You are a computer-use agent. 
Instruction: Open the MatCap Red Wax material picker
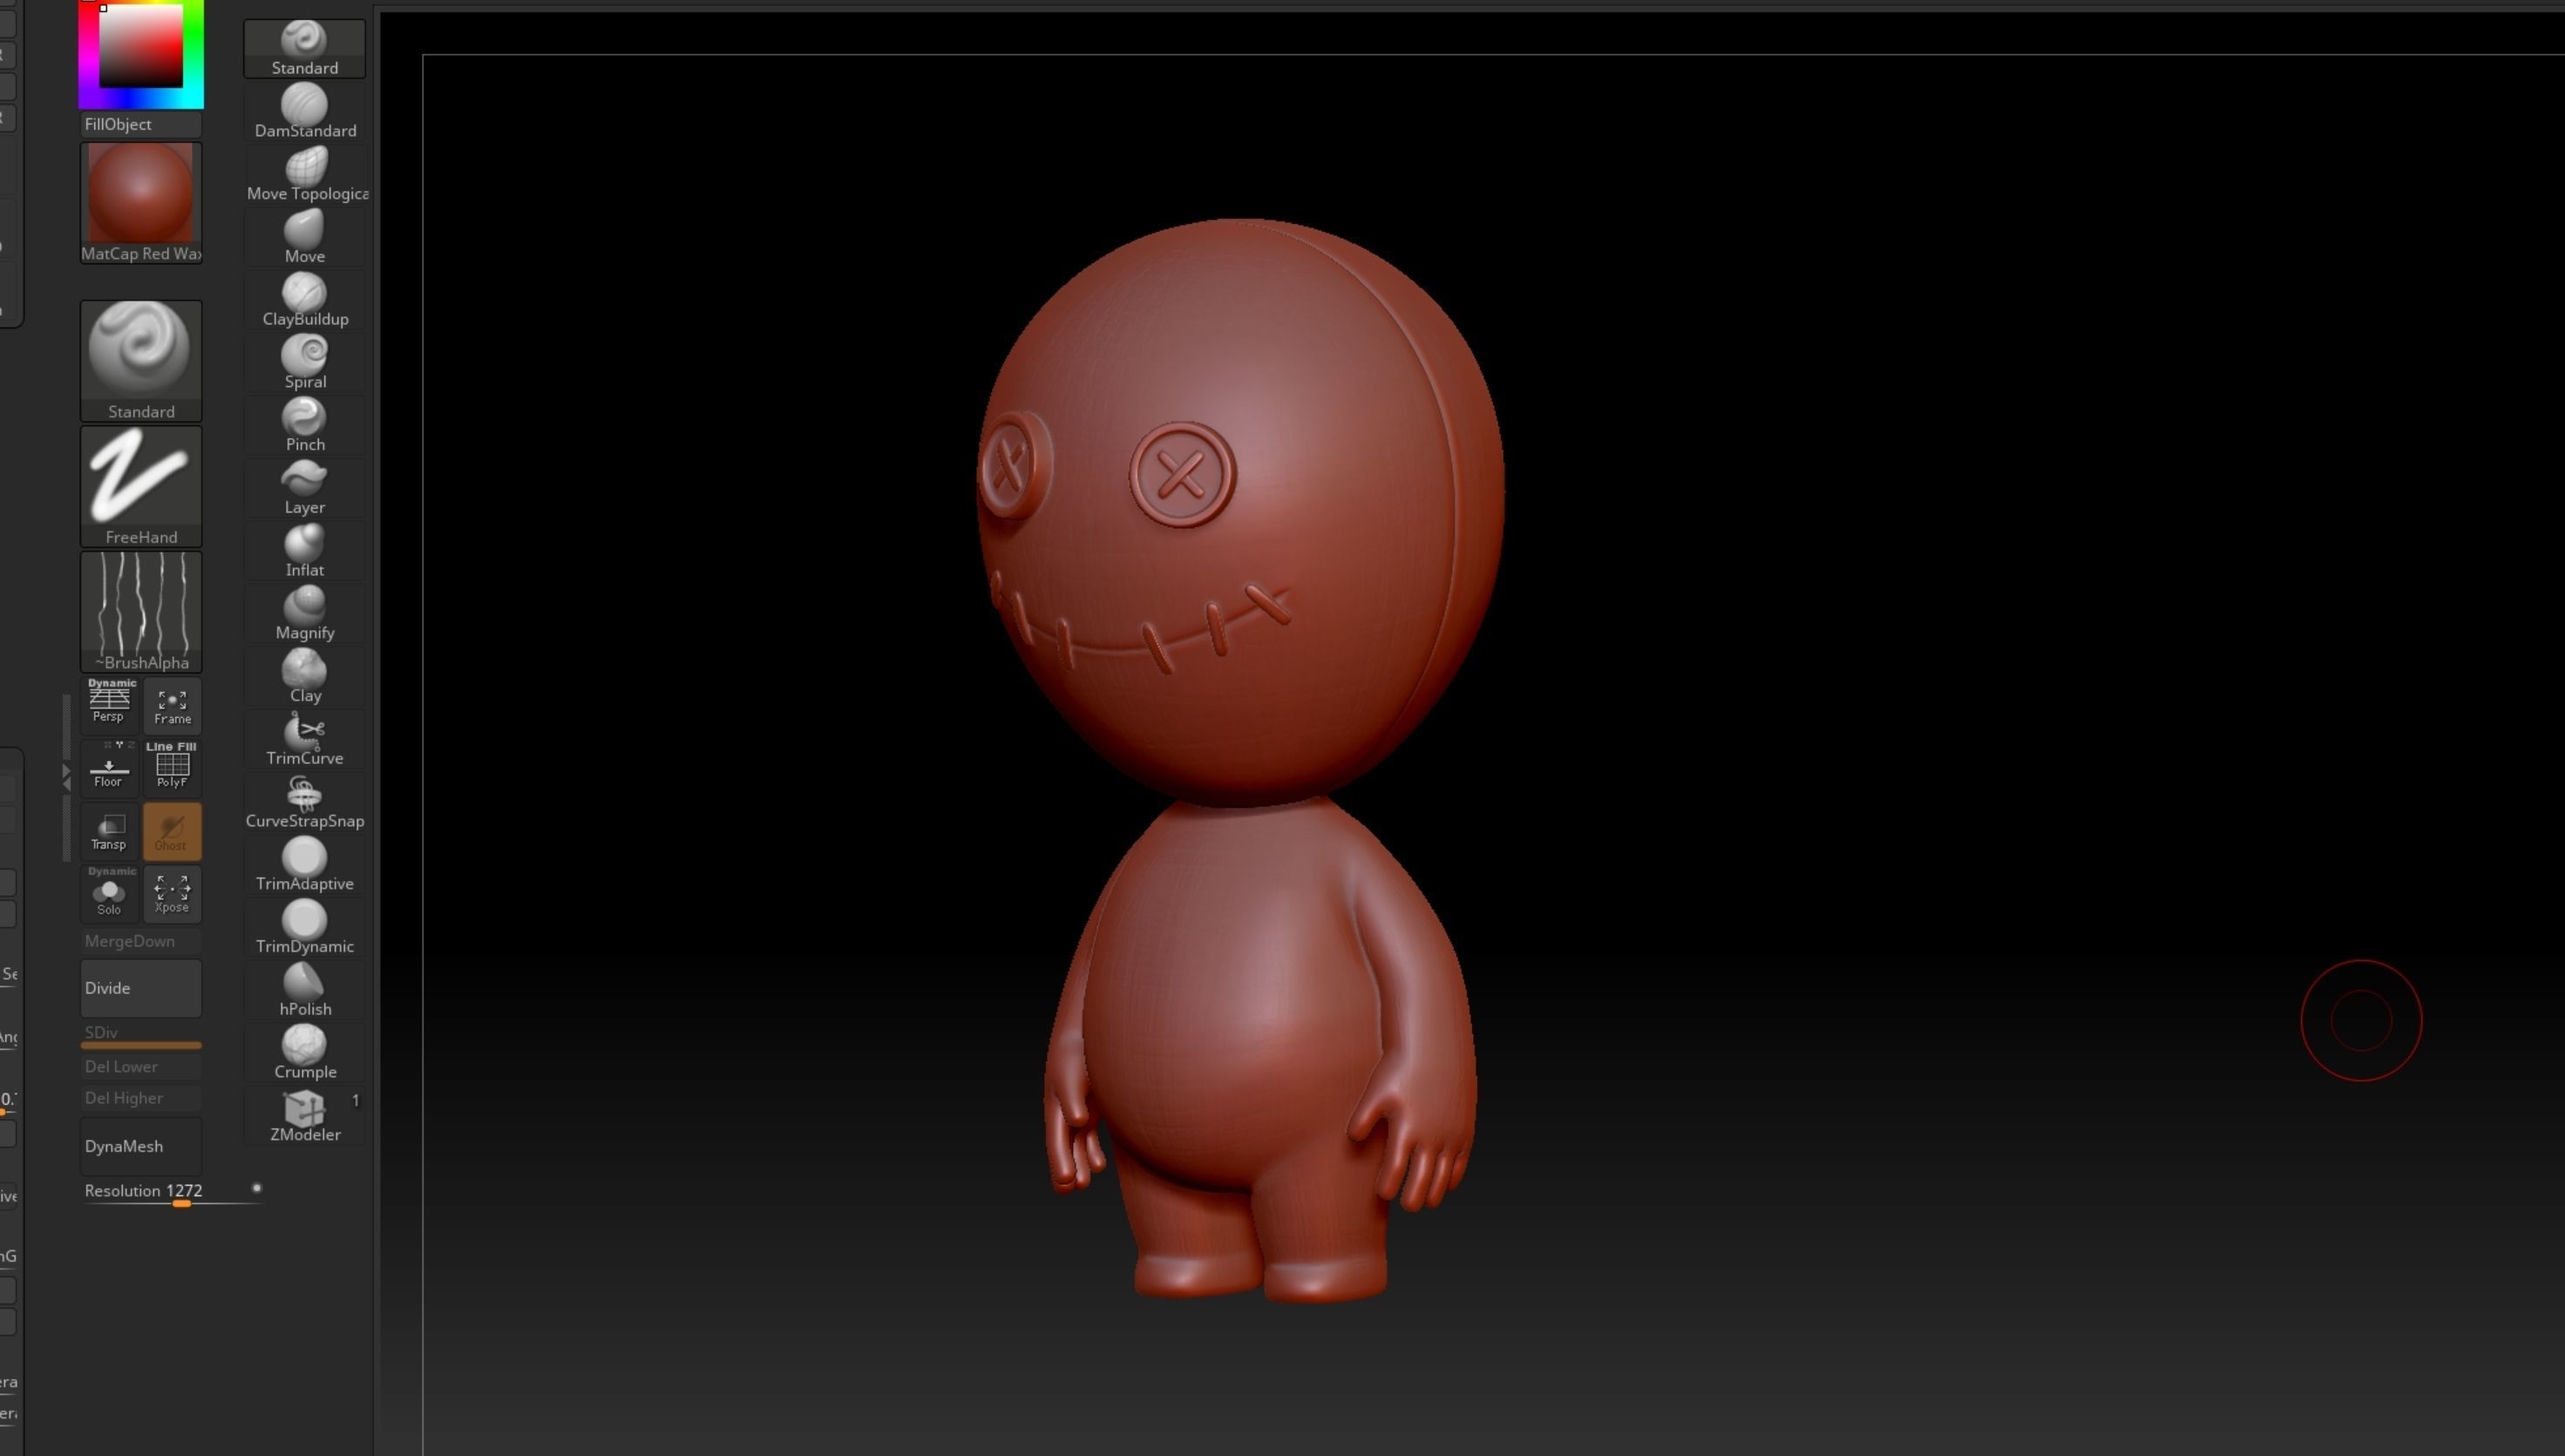141,203
